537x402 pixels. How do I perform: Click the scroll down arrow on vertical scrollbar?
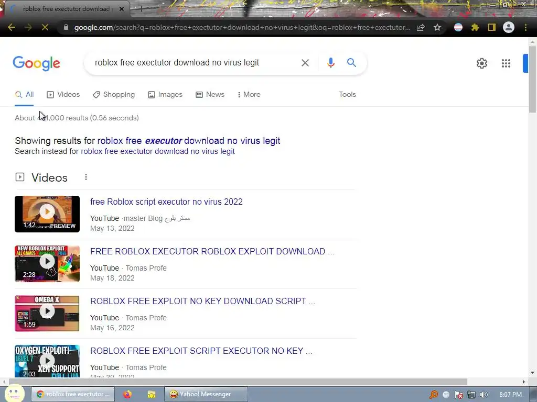(532, 373)
